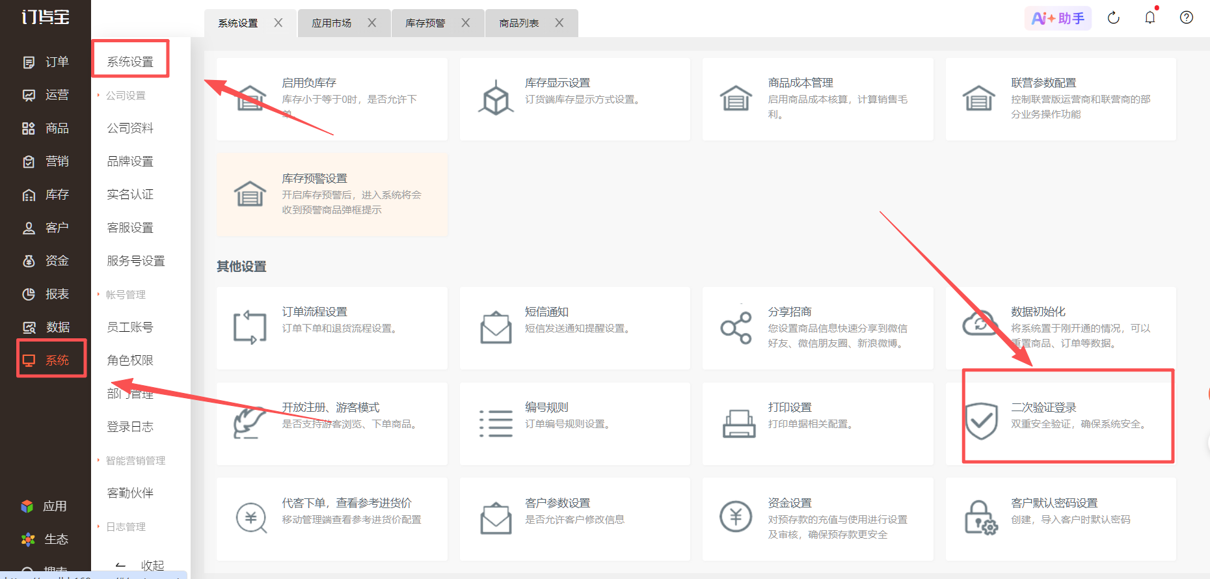Open 品牌设置 in the submenu
The height and width of the screenshot is (579, 1210).
[130, 161]
